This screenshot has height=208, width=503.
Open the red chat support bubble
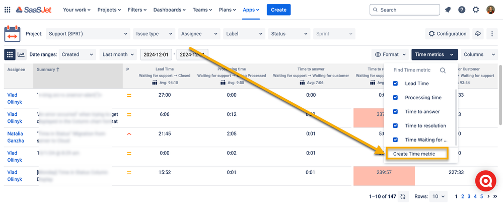tap(485, 181)
